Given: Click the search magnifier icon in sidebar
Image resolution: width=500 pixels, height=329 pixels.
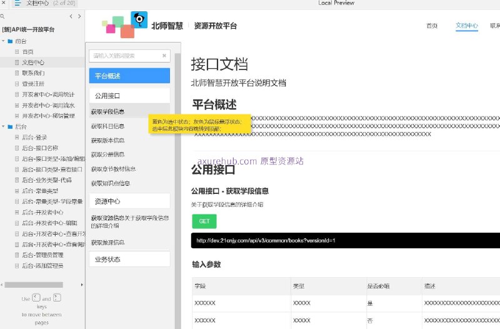Looking at the screenshot, I should coord(2,16).
